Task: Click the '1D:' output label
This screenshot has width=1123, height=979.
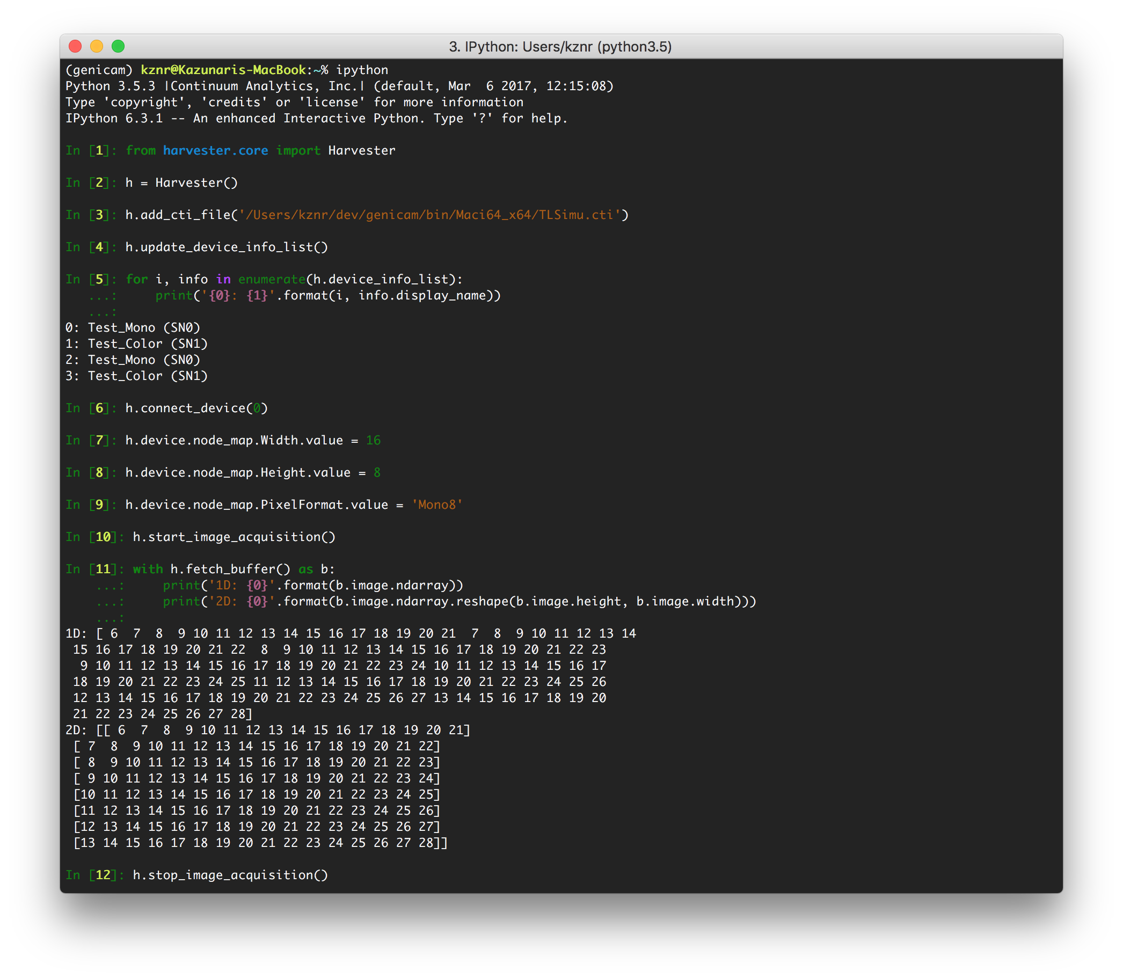Action: 77,634
